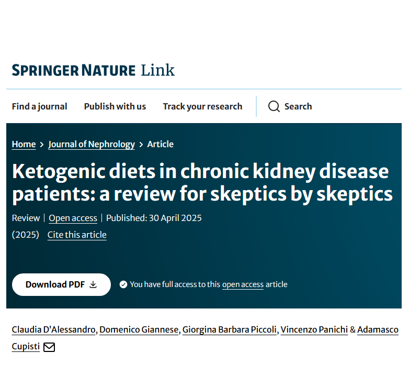This screenshot has height=375, width=409.
Task: Click the Open access link under title
Action: [x=73, y=218]
